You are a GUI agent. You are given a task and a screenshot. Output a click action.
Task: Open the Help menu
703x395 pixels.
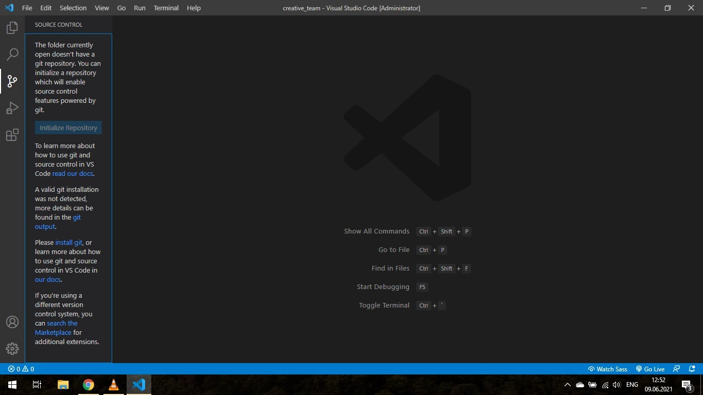click(x=194, y=8)
